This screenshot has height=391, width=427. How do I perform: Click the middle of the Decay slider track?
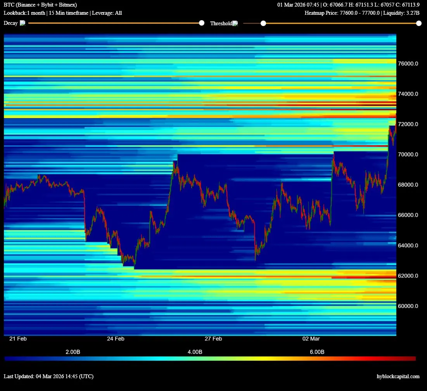click(x=115, y=23)
